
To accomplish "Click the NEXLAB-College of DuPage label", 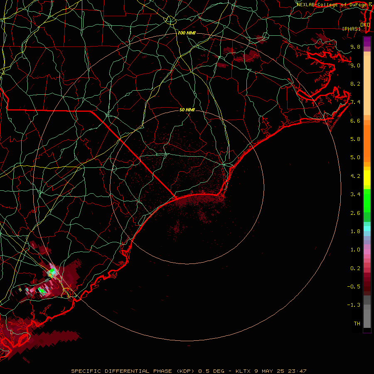I will [x=332, y=5].
